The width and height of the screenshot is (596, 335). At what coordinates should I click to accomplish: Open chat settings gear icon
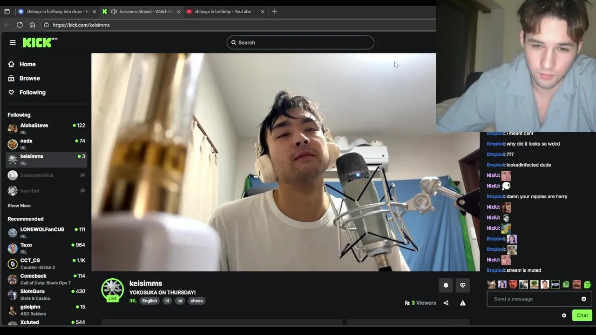pos(564,315)
